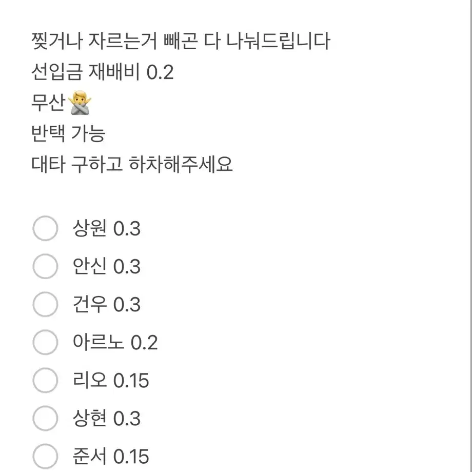Select the radio button for 리오 0.15
The image size is (472, 472).
pyautogui.click(x=45, y=381)
